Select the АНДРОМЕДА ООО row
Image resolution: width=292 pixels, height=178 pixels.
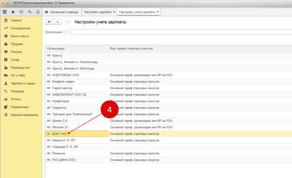168,75
